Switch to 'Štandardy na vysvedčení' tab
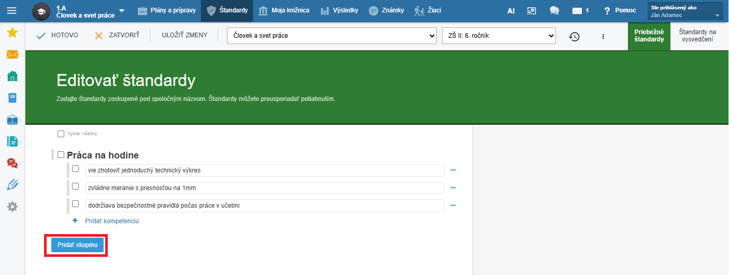 click(x=697, y=36)
